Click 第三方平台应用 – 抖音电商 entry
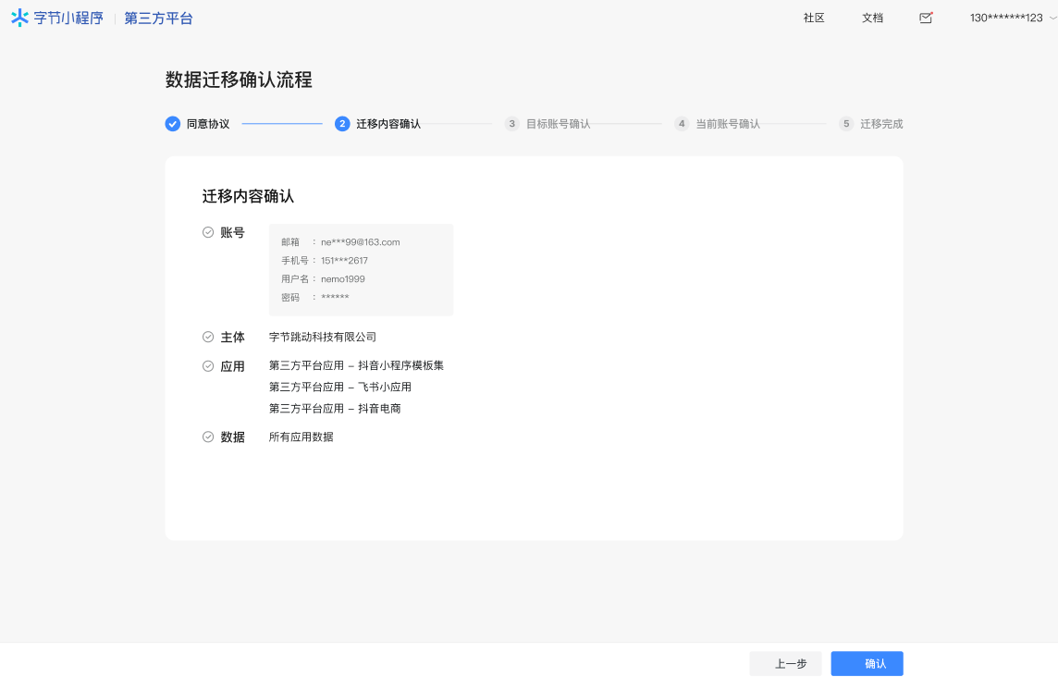This screenshot has height=677, width=1058. click(335, 409)
